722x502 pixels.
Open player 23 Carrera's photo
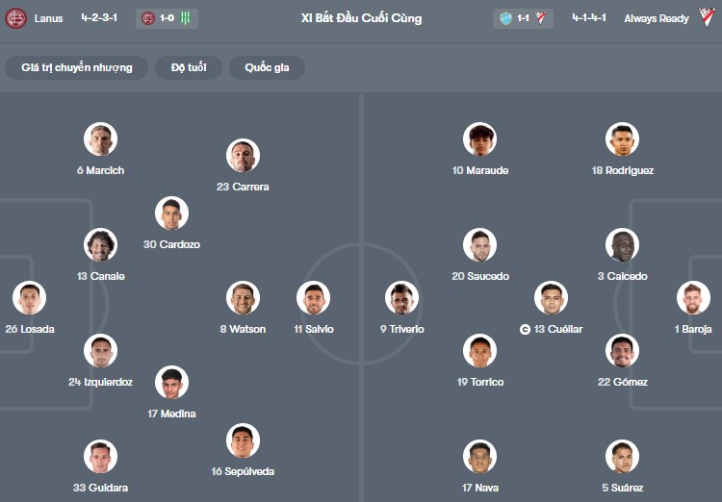243,156
